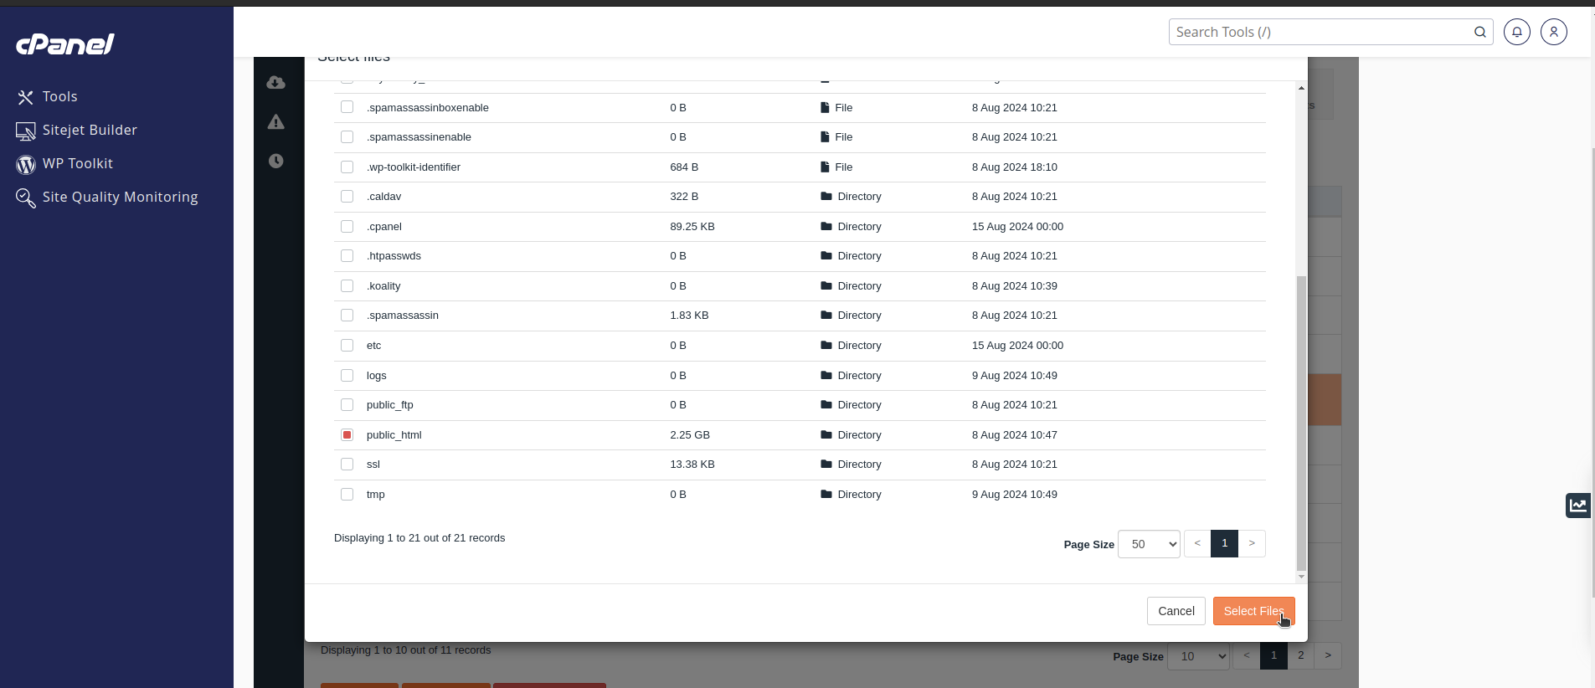
Task: Check the .spamassassin directory checkbox
Action: [x=347, y=315]
